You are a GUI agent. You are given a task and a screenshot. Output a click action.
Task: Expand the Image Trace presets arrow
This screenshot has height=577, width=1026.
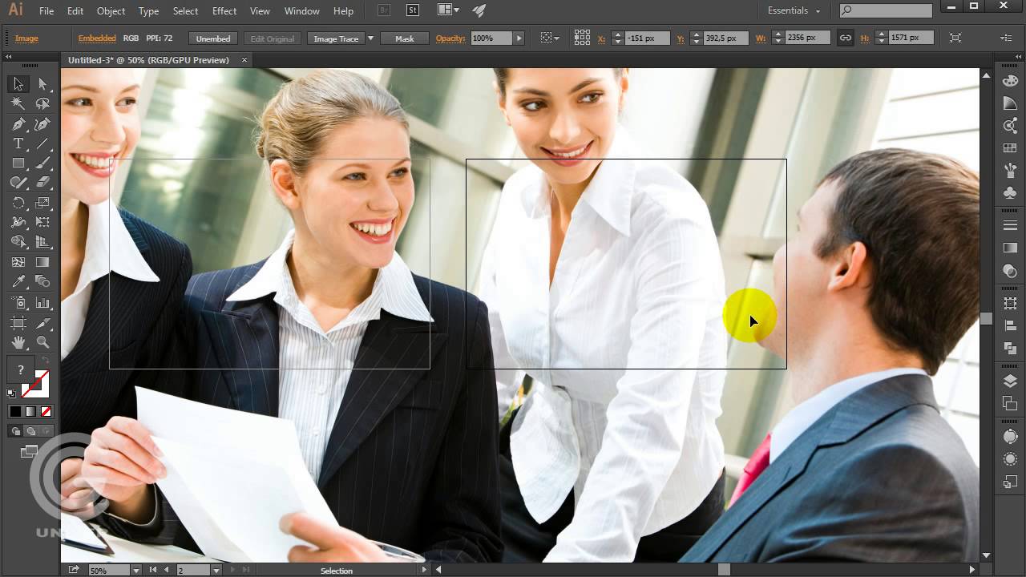coord(370,38)
